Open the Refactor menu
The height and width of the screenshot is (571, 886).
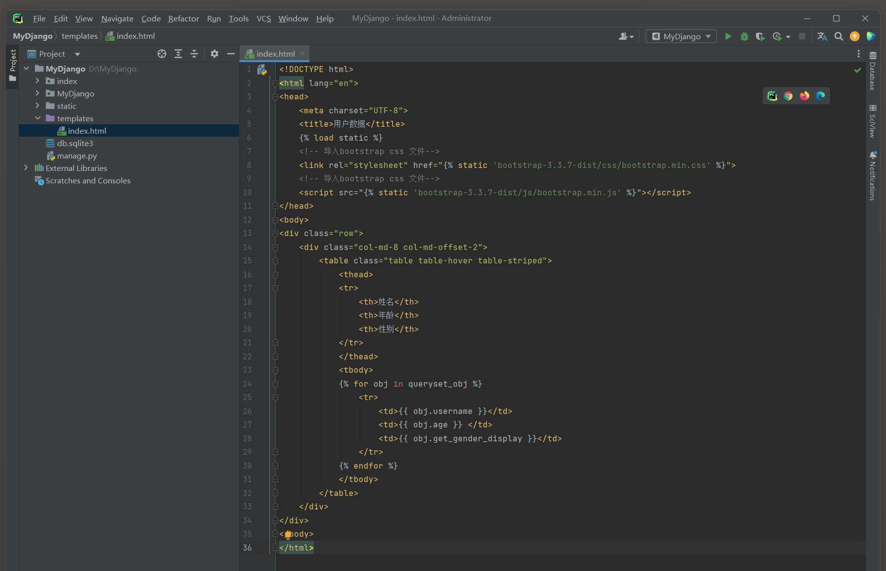[x=183, y=18]
